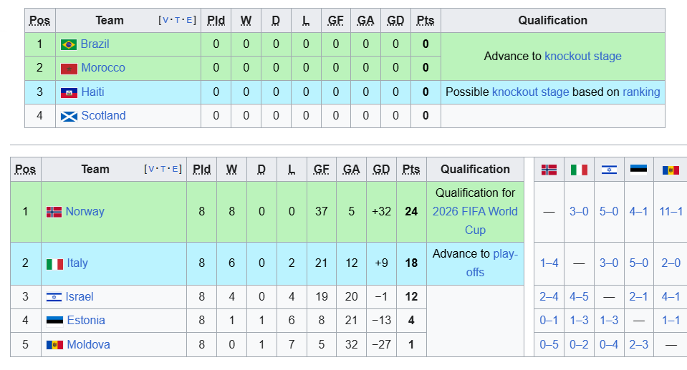
Task: Click Estonia flag in results matrix header
Action: click(638, 170)
